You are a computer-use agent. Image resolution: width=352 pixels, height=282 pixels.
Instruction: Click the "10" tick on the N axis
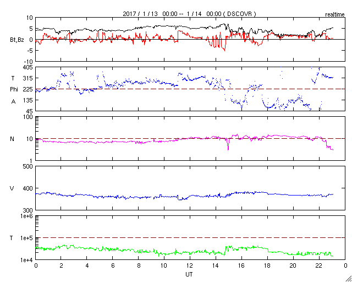pos(29,139)
